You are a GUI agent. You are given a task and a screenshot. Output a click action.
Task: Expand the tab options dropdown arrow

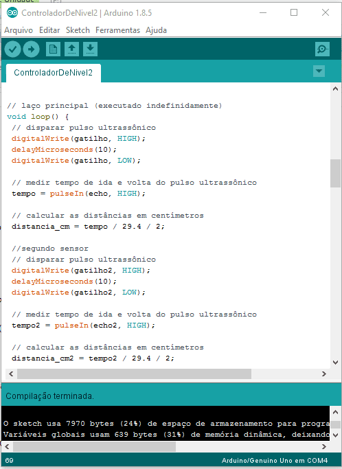(319, 71)
